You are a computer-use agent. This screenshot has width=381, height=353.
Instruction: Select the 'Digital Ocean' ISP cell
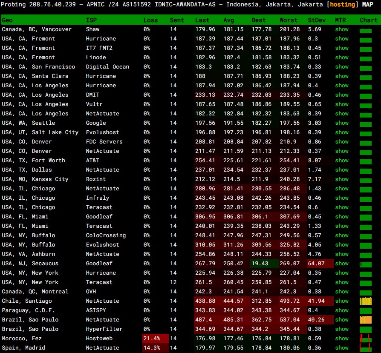point(107,67)
